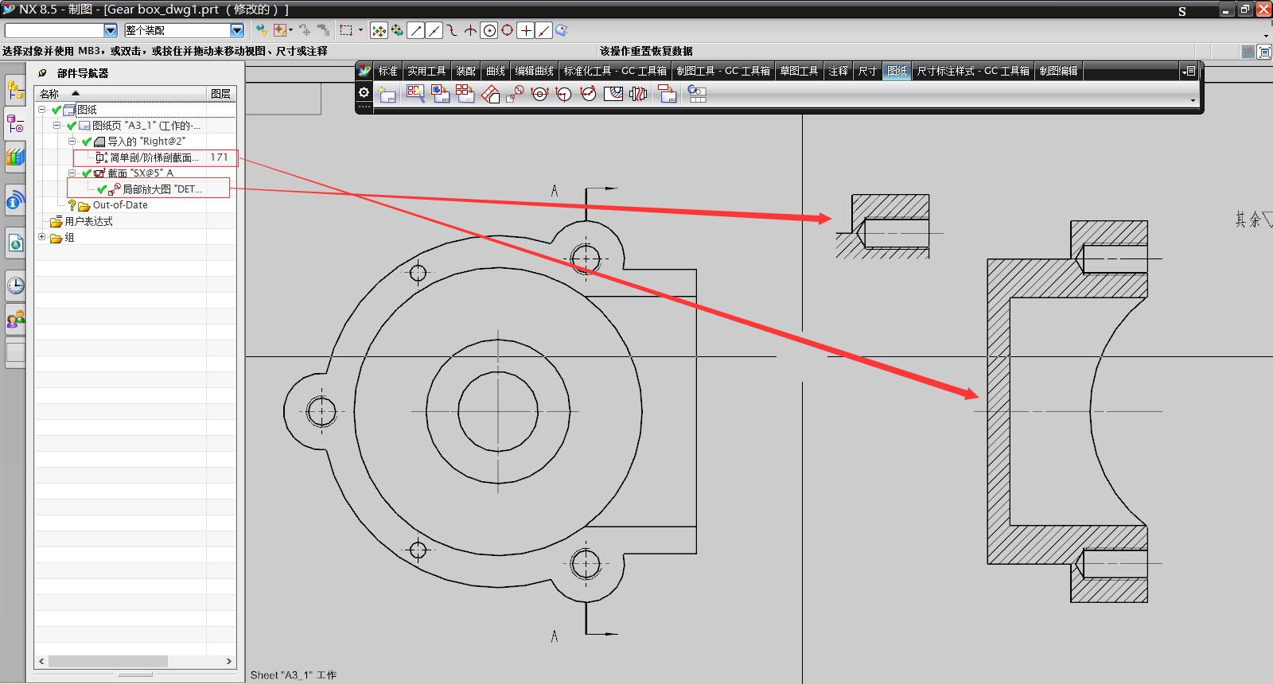Toggle the Mid Point snap icon
Viewport: 1273px width, 684px height.
click(x=434, y=30)
